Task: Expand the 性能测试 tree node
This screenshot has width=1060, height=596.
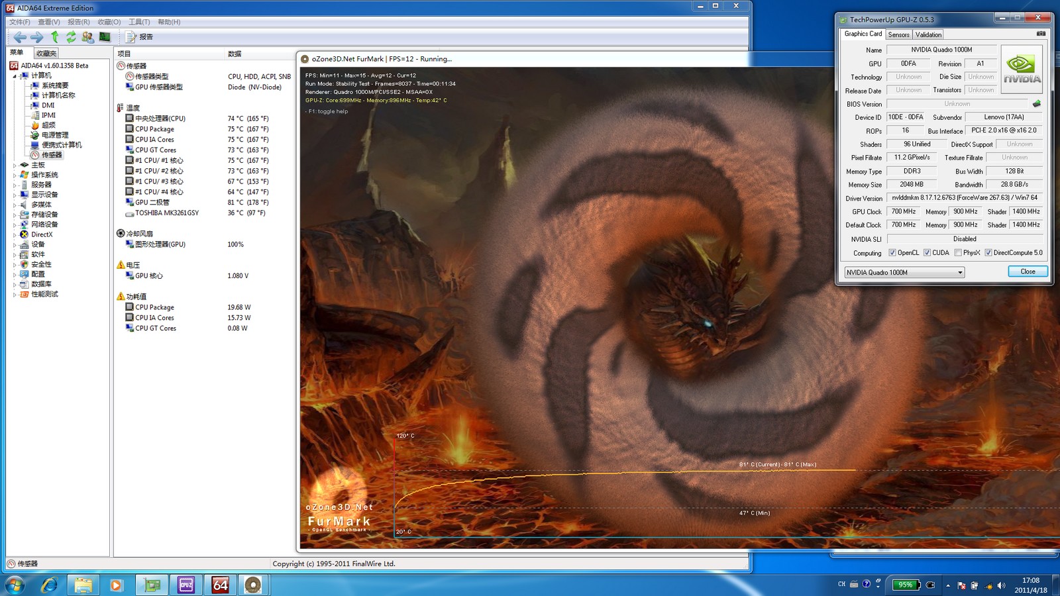Action: 15,294
